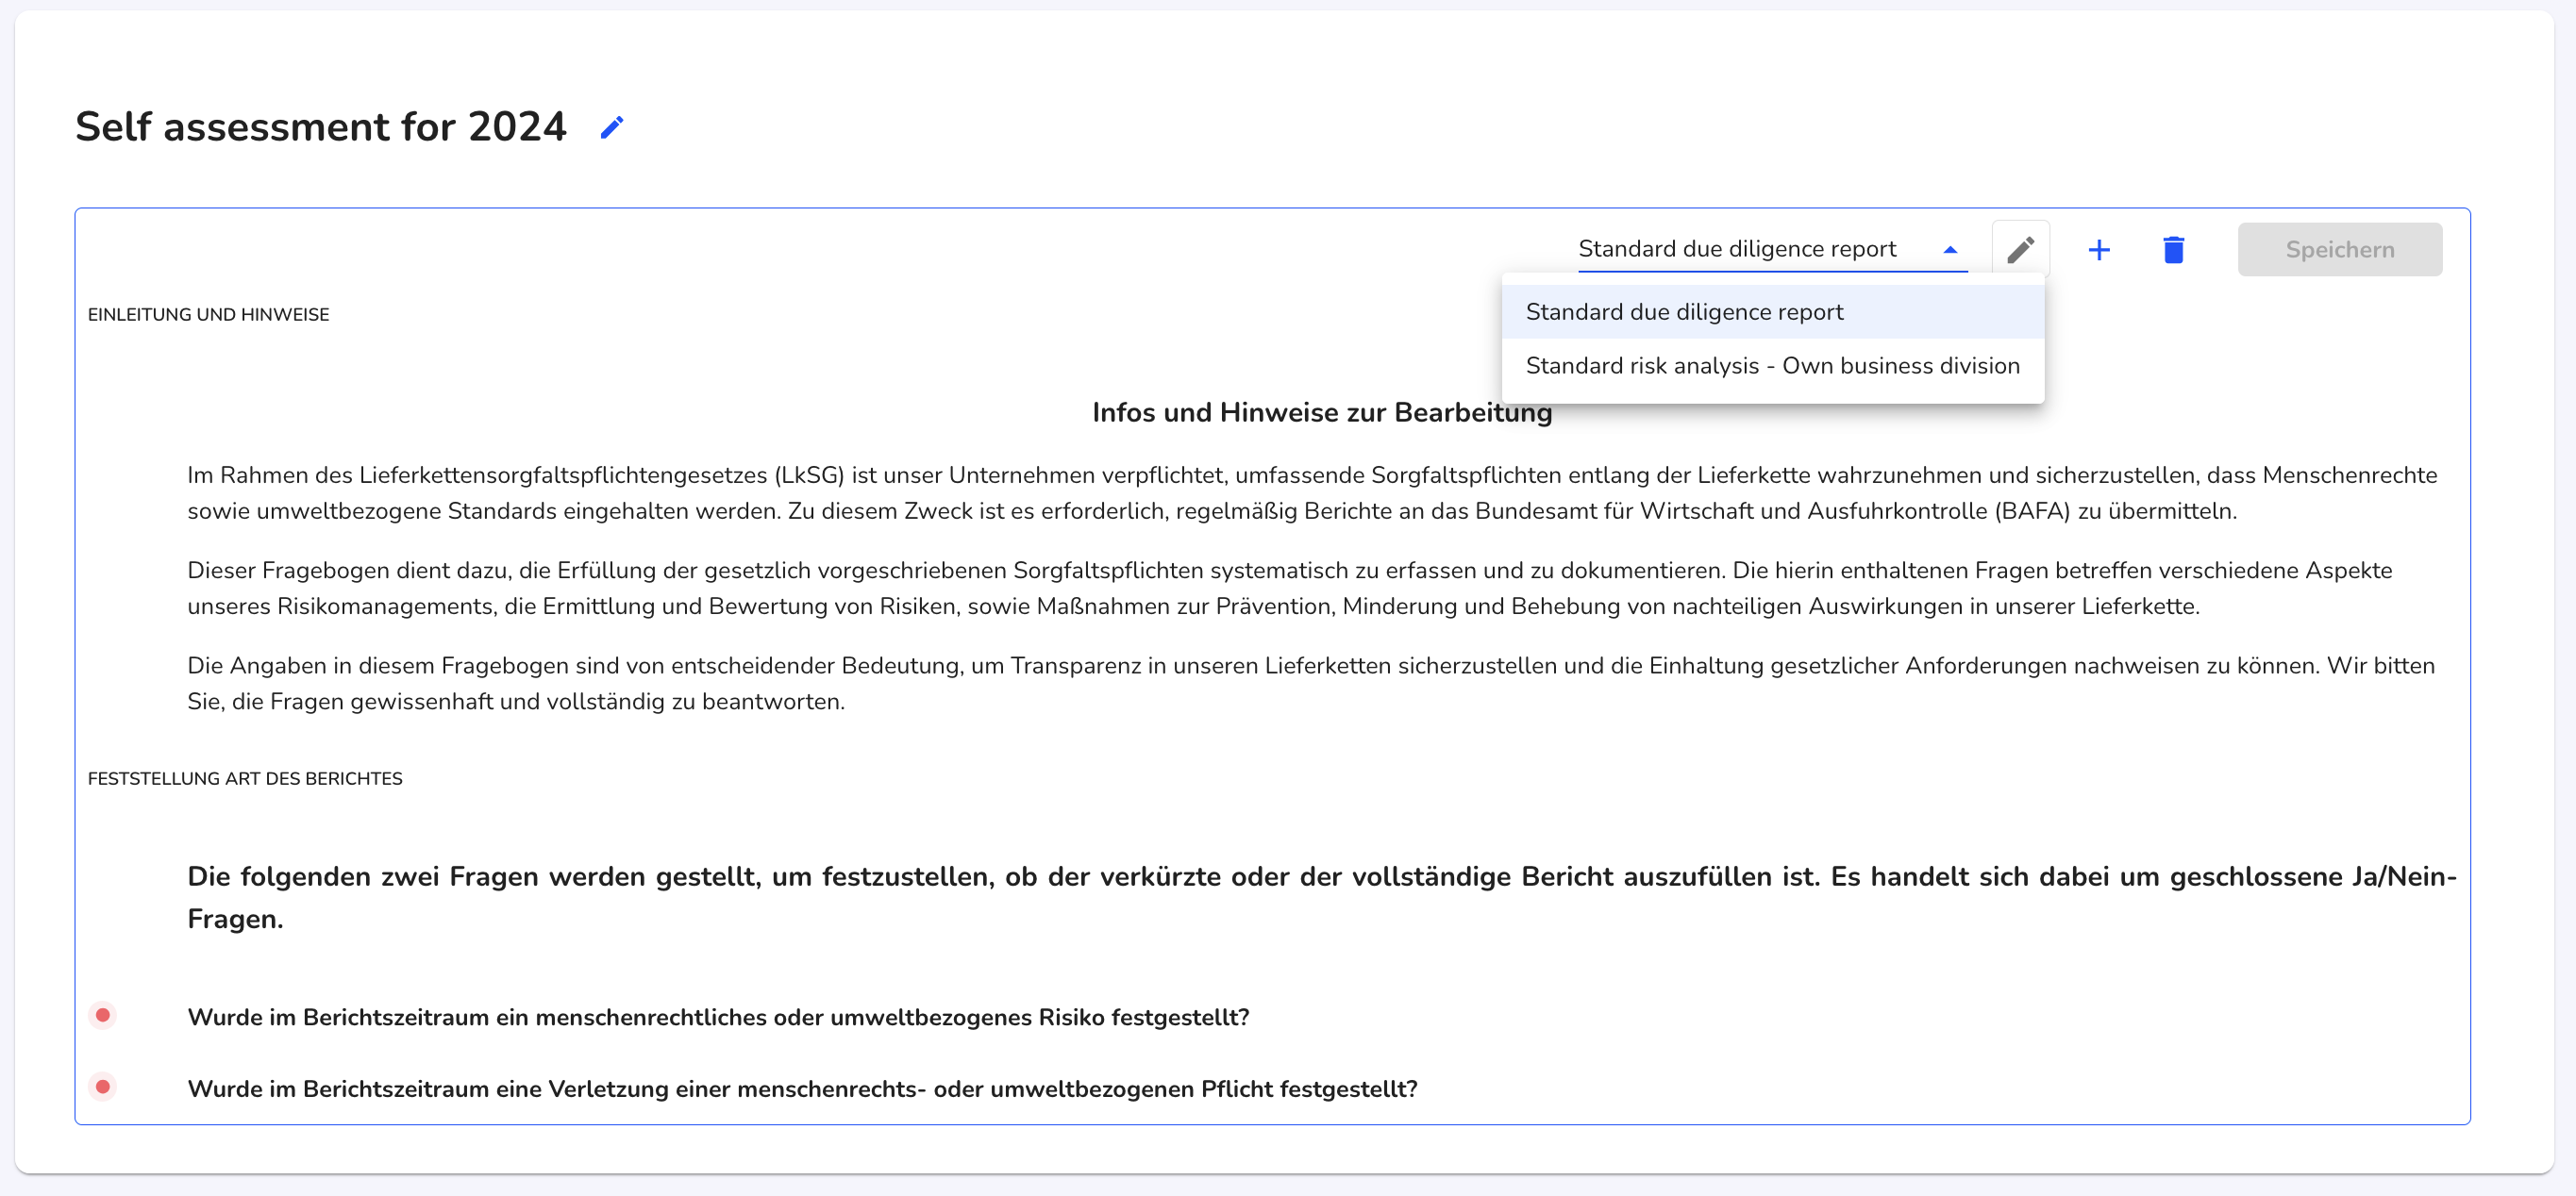The height and width of the screenshot is (1196, 2576).
Task: Open 'EINLEITUNG UND HINWEISE' section header
Action: tap(208, 315)
